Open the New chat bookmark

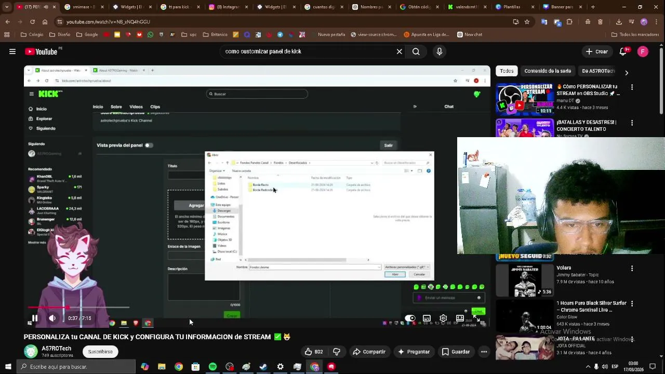(470, 35)
